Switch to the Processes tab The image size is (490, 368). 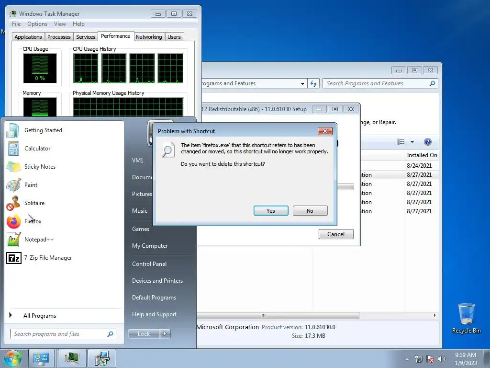(x=59, y=36)
